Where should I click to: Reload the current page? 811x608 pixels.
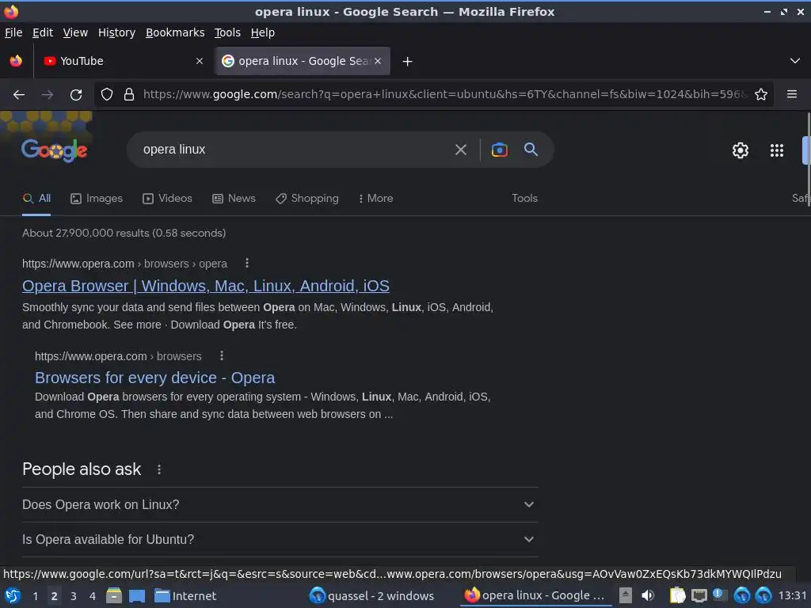tap(76, 95)
